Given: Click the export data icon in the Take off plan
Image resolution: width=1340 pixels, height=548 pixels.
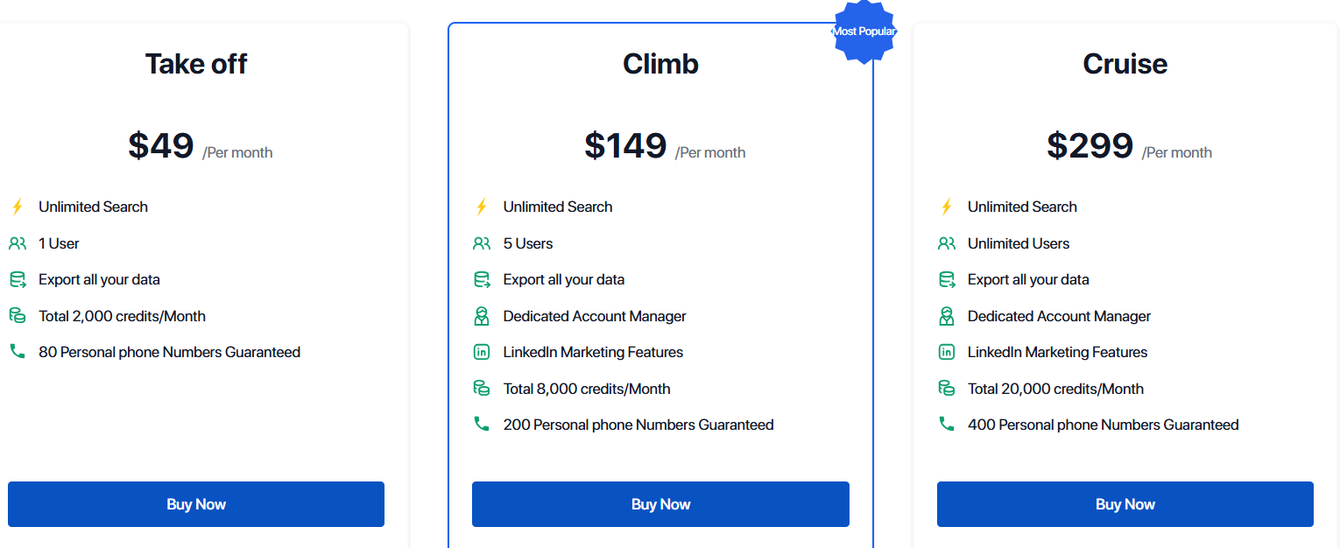Looking at the screenshot, I should tap(18, 279).
